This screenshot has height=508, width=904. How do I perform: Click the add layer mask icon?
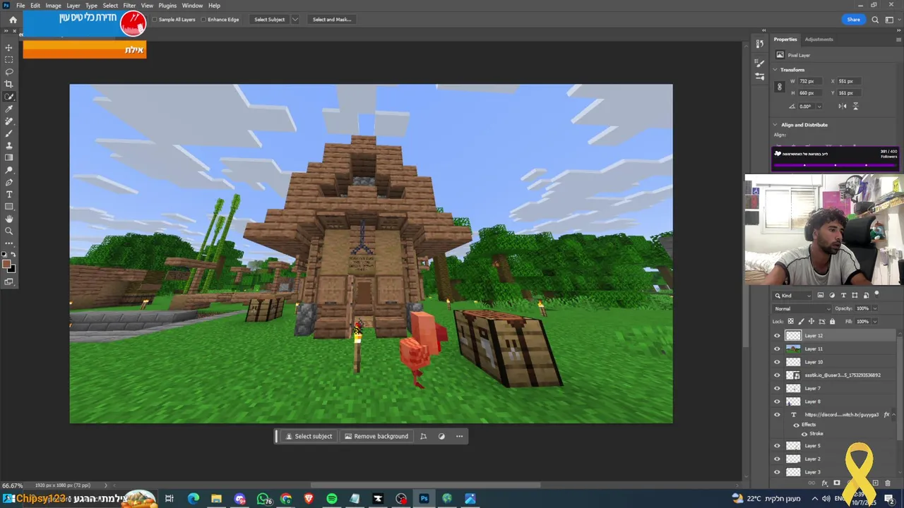(x=837, y=483)
